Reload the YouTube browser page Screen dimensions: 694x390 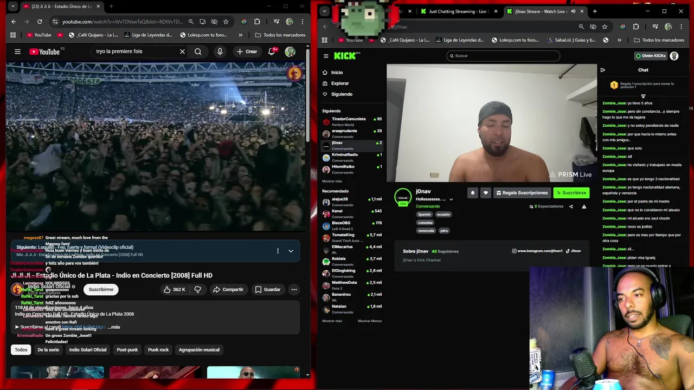coord(40,22)
